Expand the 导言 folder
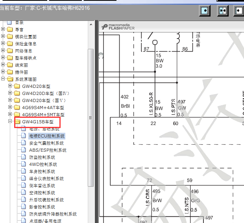244x223 pixels. (3, 29)
